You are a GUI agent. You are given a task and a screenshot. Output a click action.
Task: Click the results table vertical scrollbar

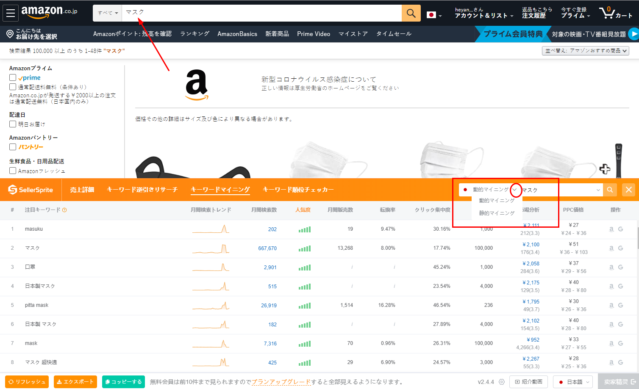(x=637, y=239)
